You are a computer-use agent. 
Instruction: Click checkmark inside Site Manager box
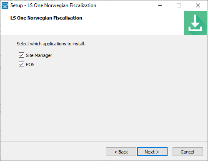(21, 55)
